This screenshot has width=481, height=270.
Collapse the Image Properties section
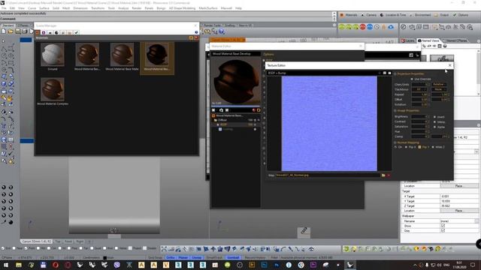395,110
